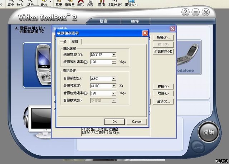
Task: Click the greyed 移除(R) button
Action: point(163,45)
